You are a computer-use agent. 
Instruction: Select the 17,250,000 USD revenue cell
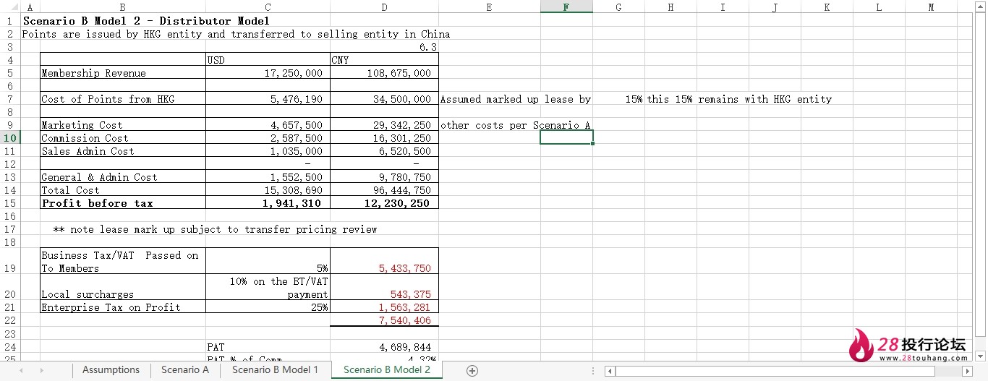click(268, 73)
